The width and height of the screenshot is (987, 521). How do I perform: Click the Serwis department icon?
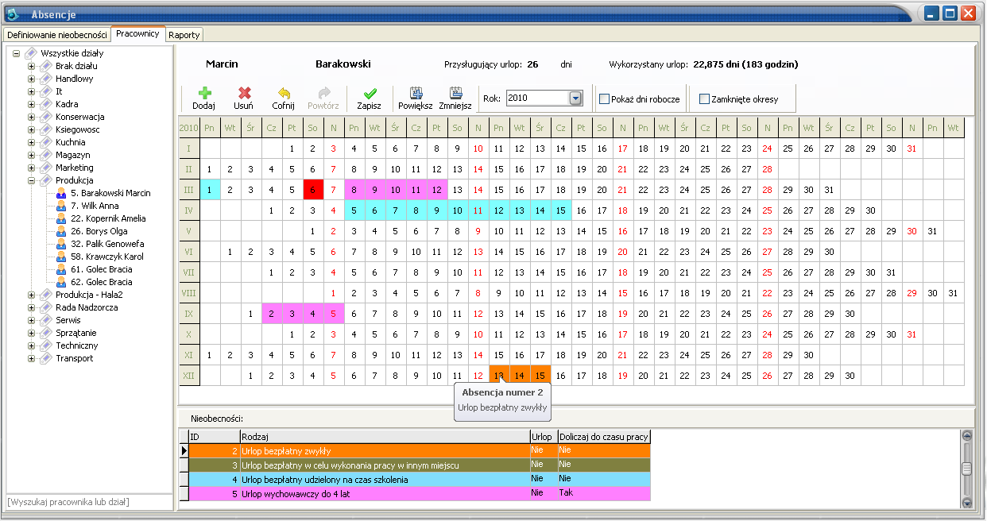[x=47, y=320]
